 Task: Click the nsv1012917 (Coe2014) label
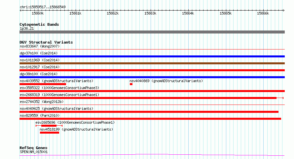[40, 67]
